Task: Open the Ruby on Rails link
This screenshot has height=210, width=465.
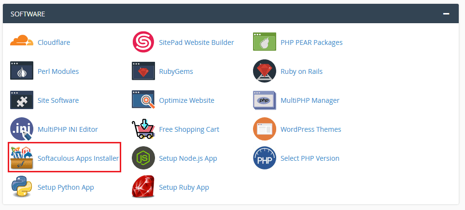Action: 301,71
